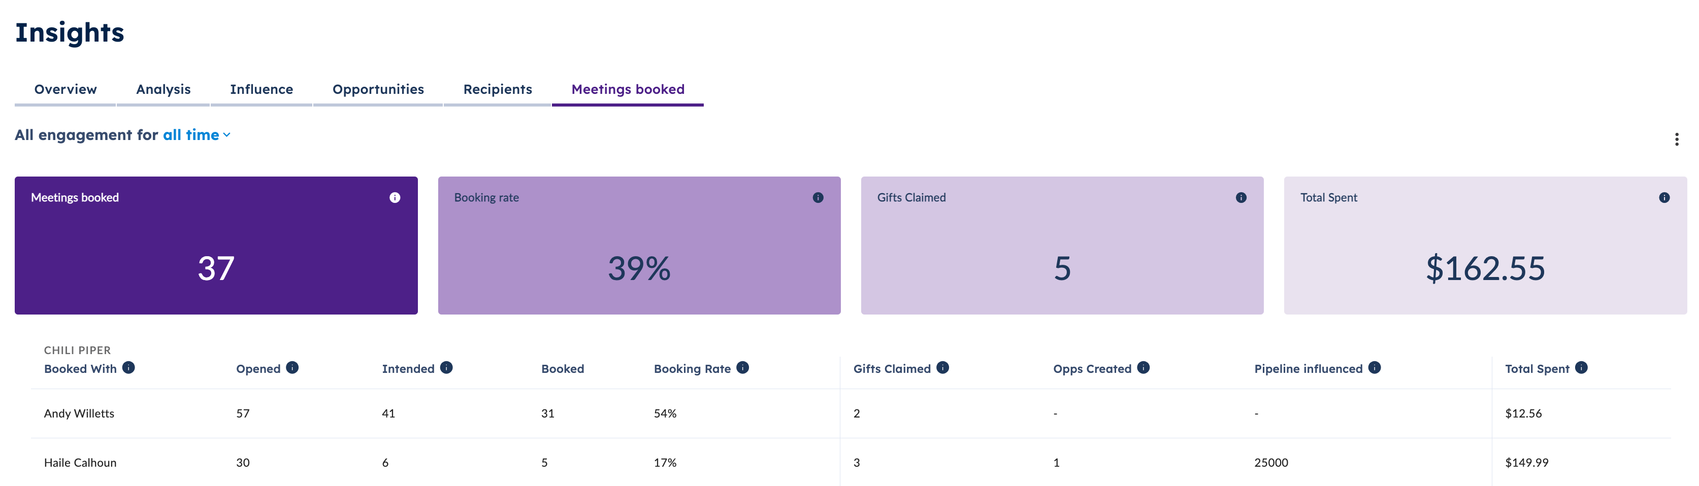Screen dimensions: 1699x486
Task: Click info icon on Booking rate card
Action: pos(818,197)
